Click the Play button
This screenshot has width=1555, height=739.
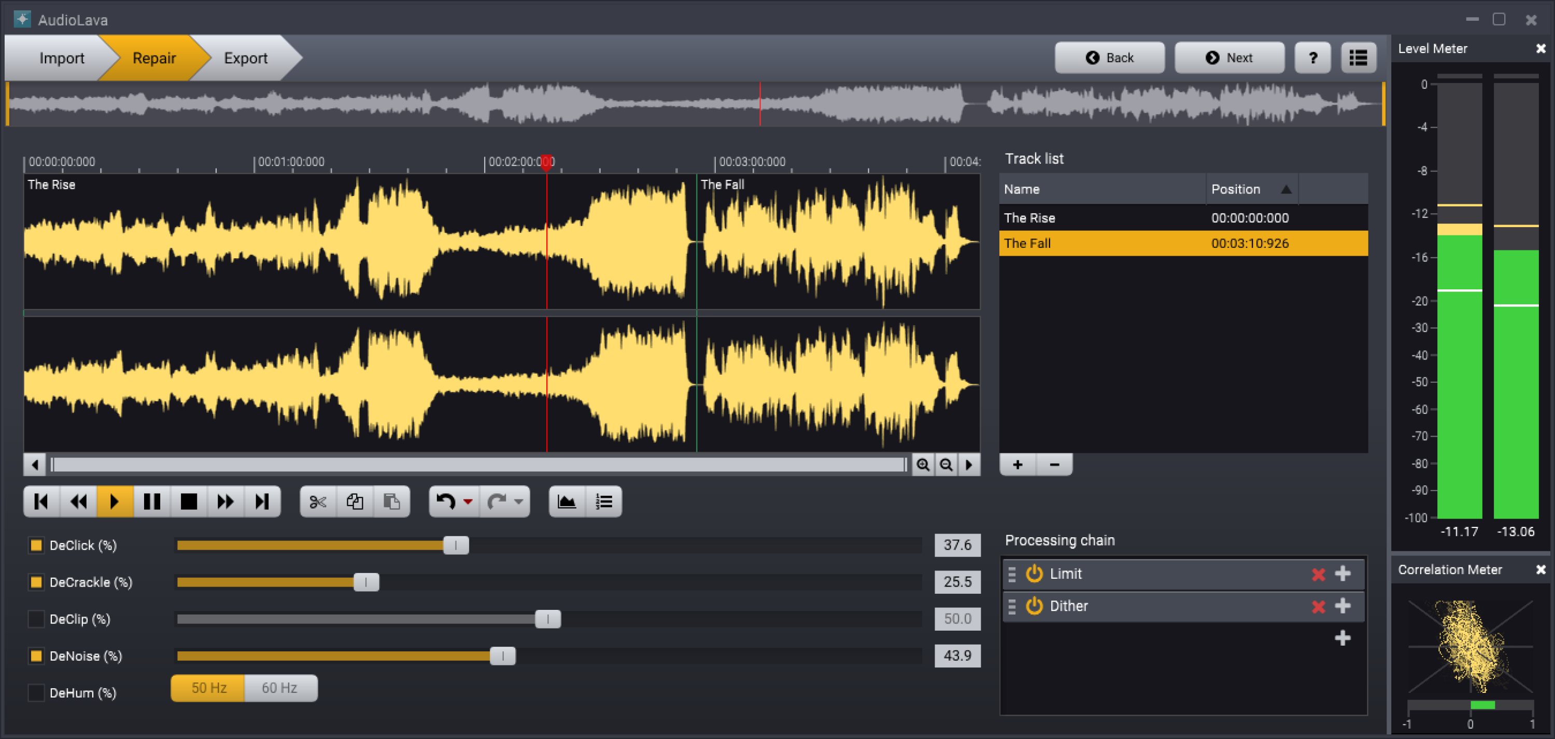(x=115, y=501)
